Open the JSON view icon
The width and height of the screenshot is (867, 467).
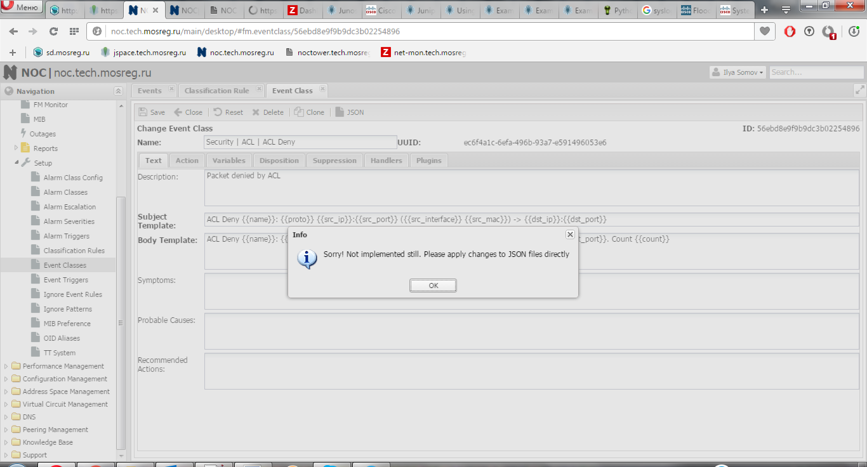[x=340, y=112]
